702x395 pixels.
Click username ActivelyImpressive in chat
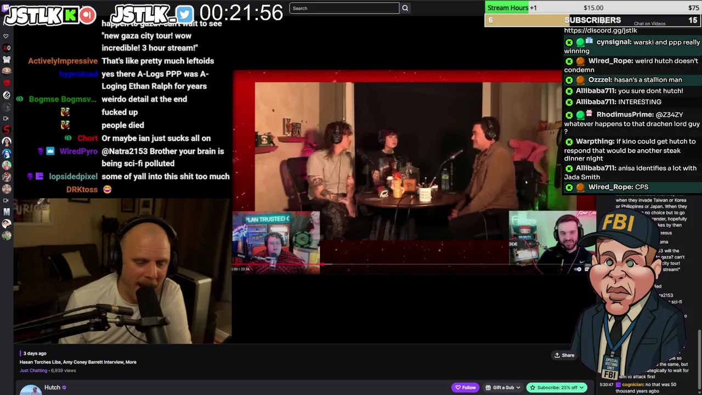(63, 61)
